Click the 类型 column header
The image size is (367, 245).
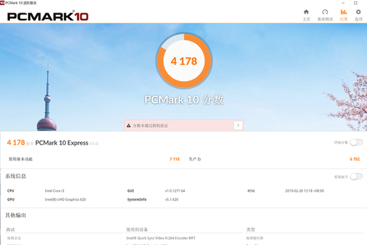(x=250, y=229)
